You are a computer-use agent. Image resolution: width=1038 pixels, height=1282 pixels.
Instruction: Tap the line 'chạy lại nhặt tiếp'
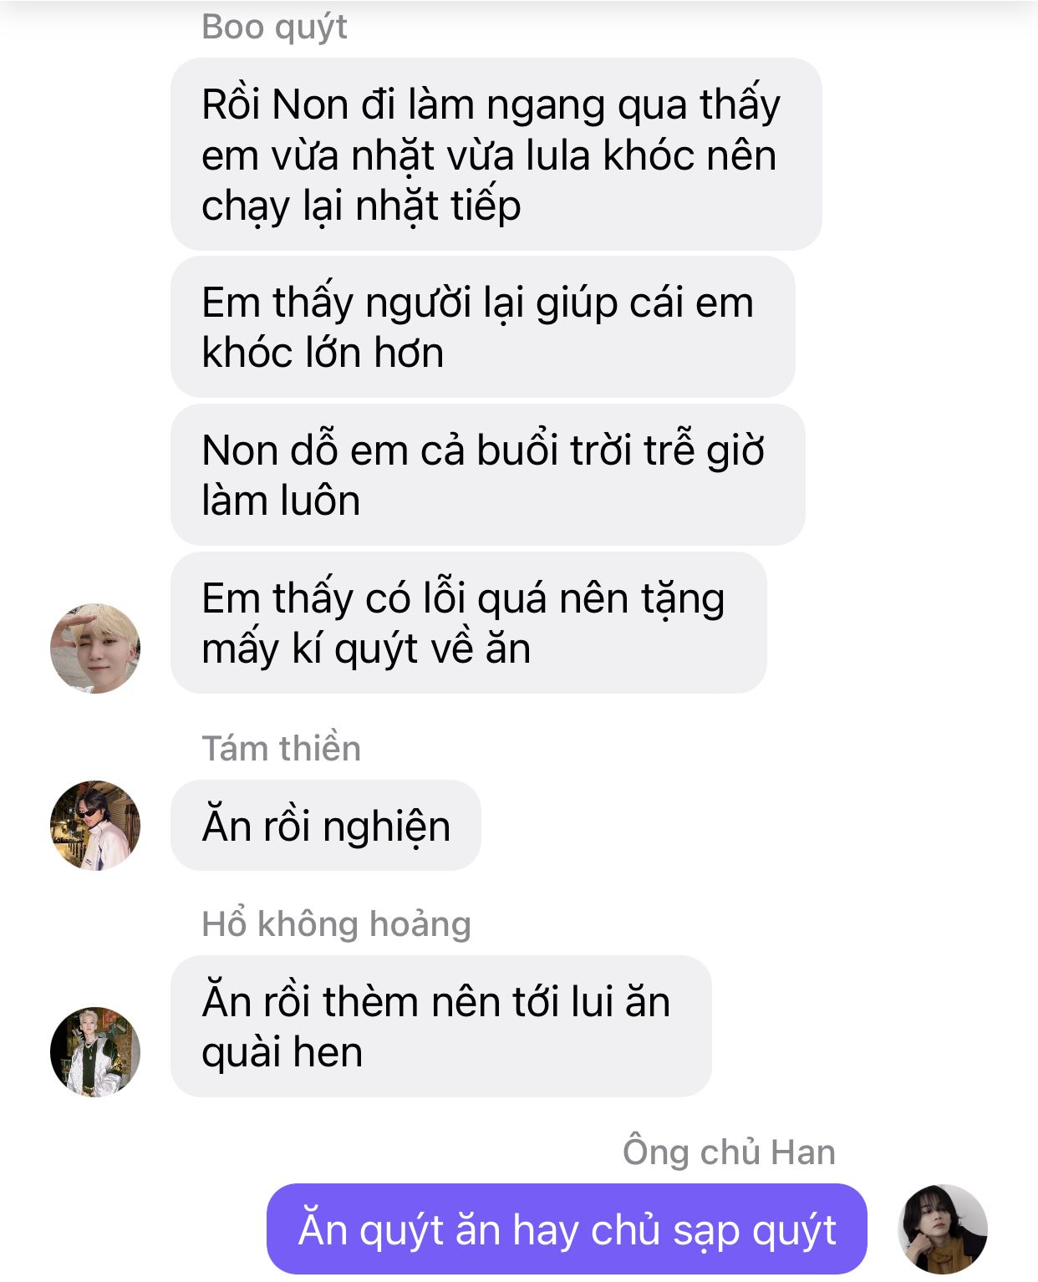point(361,206)
